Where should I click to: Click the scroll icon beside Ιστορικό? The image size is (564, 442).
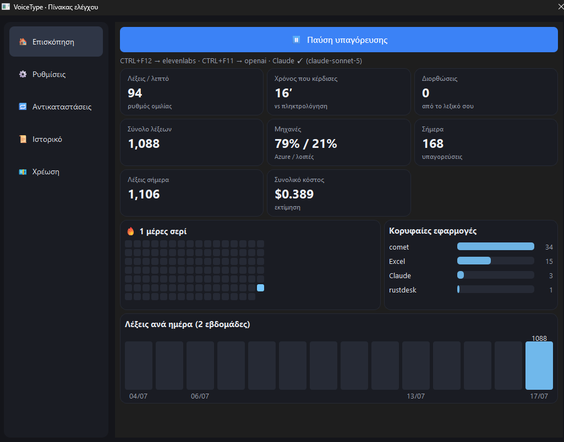click(23, 139)
